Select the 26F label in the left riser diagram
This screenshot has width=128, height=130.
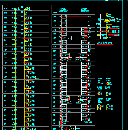5,18
